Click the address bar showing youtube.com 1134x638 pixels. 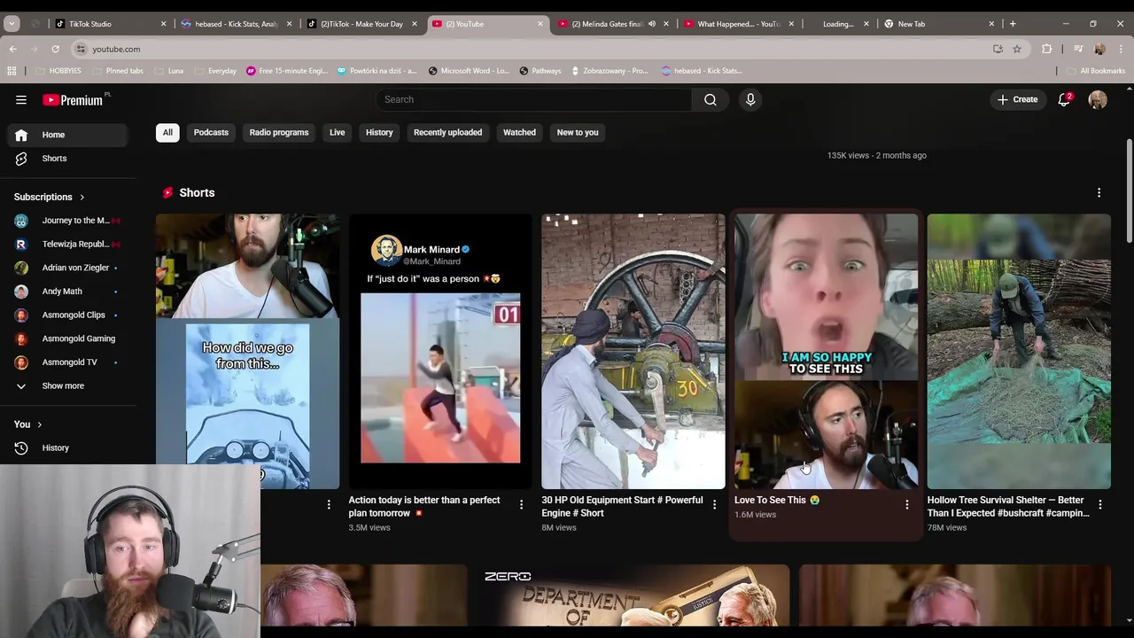pyautogui.click(x=532, y=49)
